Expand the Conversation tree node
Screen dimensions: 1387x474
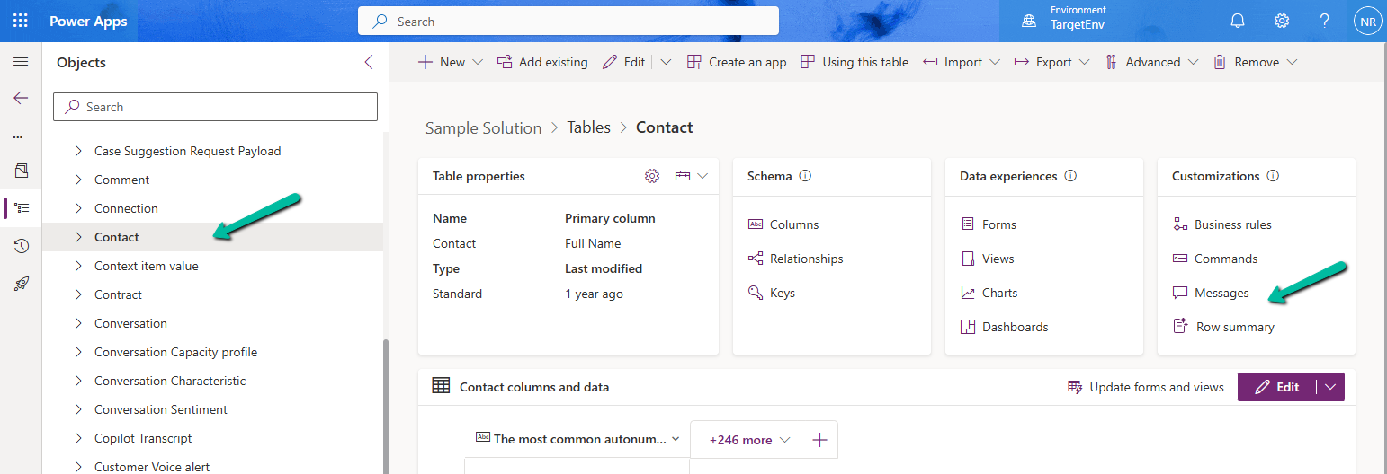click(78, 323)
